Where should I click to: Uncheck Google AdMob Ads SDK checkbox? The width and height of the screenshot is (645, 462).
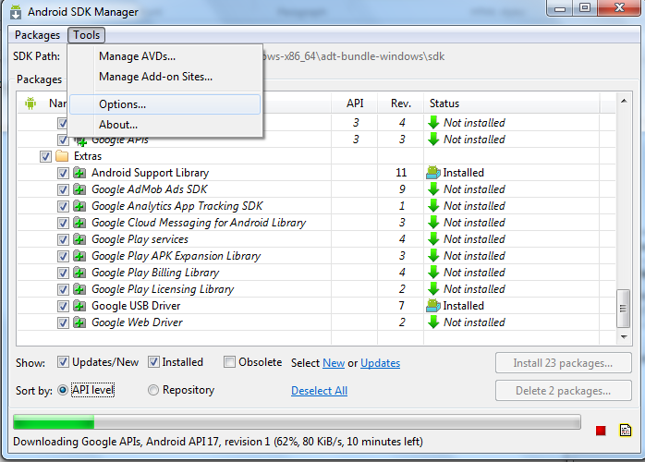63,189
